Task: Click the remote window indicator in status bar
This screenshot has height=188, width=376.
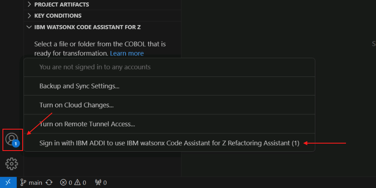Action: [x=8, y=183]
